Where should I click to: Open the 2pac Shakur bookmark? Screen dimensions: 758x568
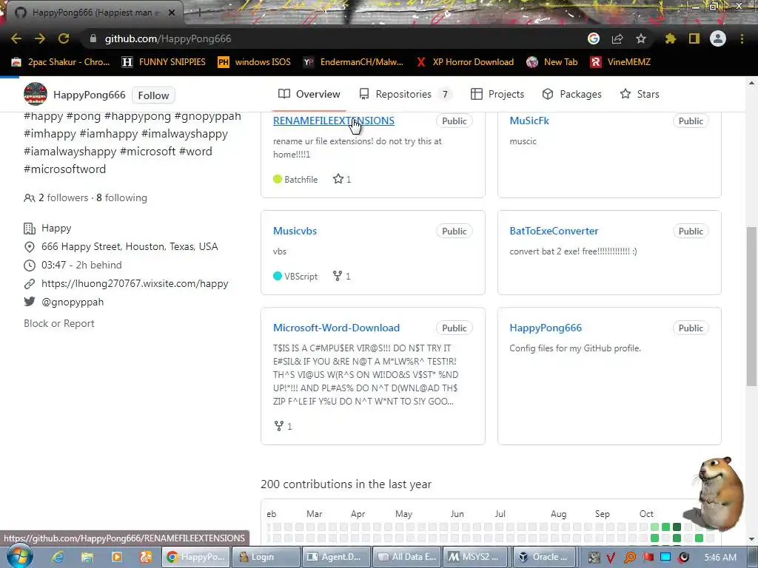61,62
